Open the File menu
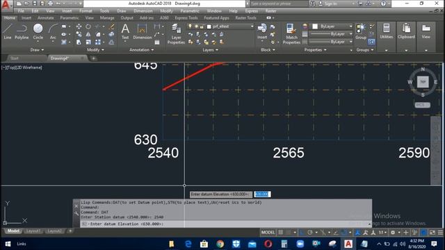The image size is (445, 250). [21, 11]
